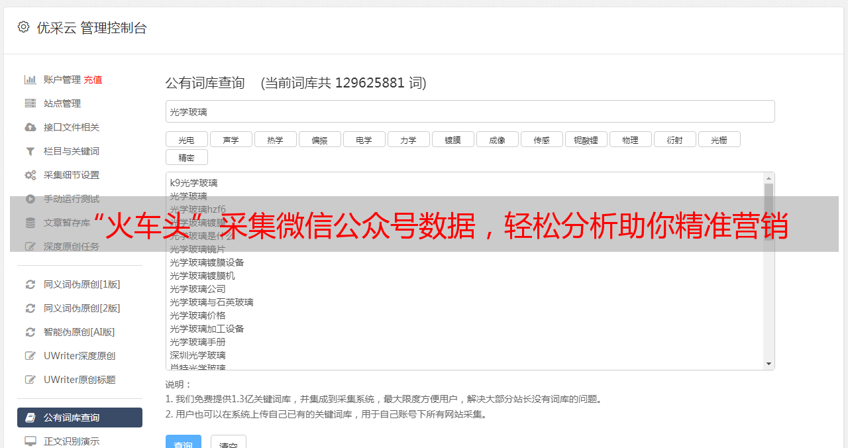Click monitor icon of 正文识别演示
The width and height of the screenshot is (848, 448).
30,441
